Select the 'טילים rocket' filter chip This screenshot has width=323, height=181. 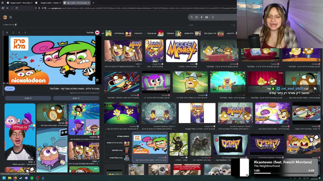tap(192, 33)
